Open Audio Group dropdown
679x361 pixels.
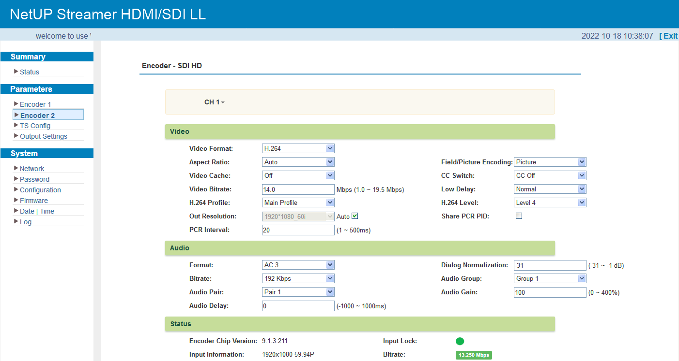pyautogui.click(x=550, y=278)
